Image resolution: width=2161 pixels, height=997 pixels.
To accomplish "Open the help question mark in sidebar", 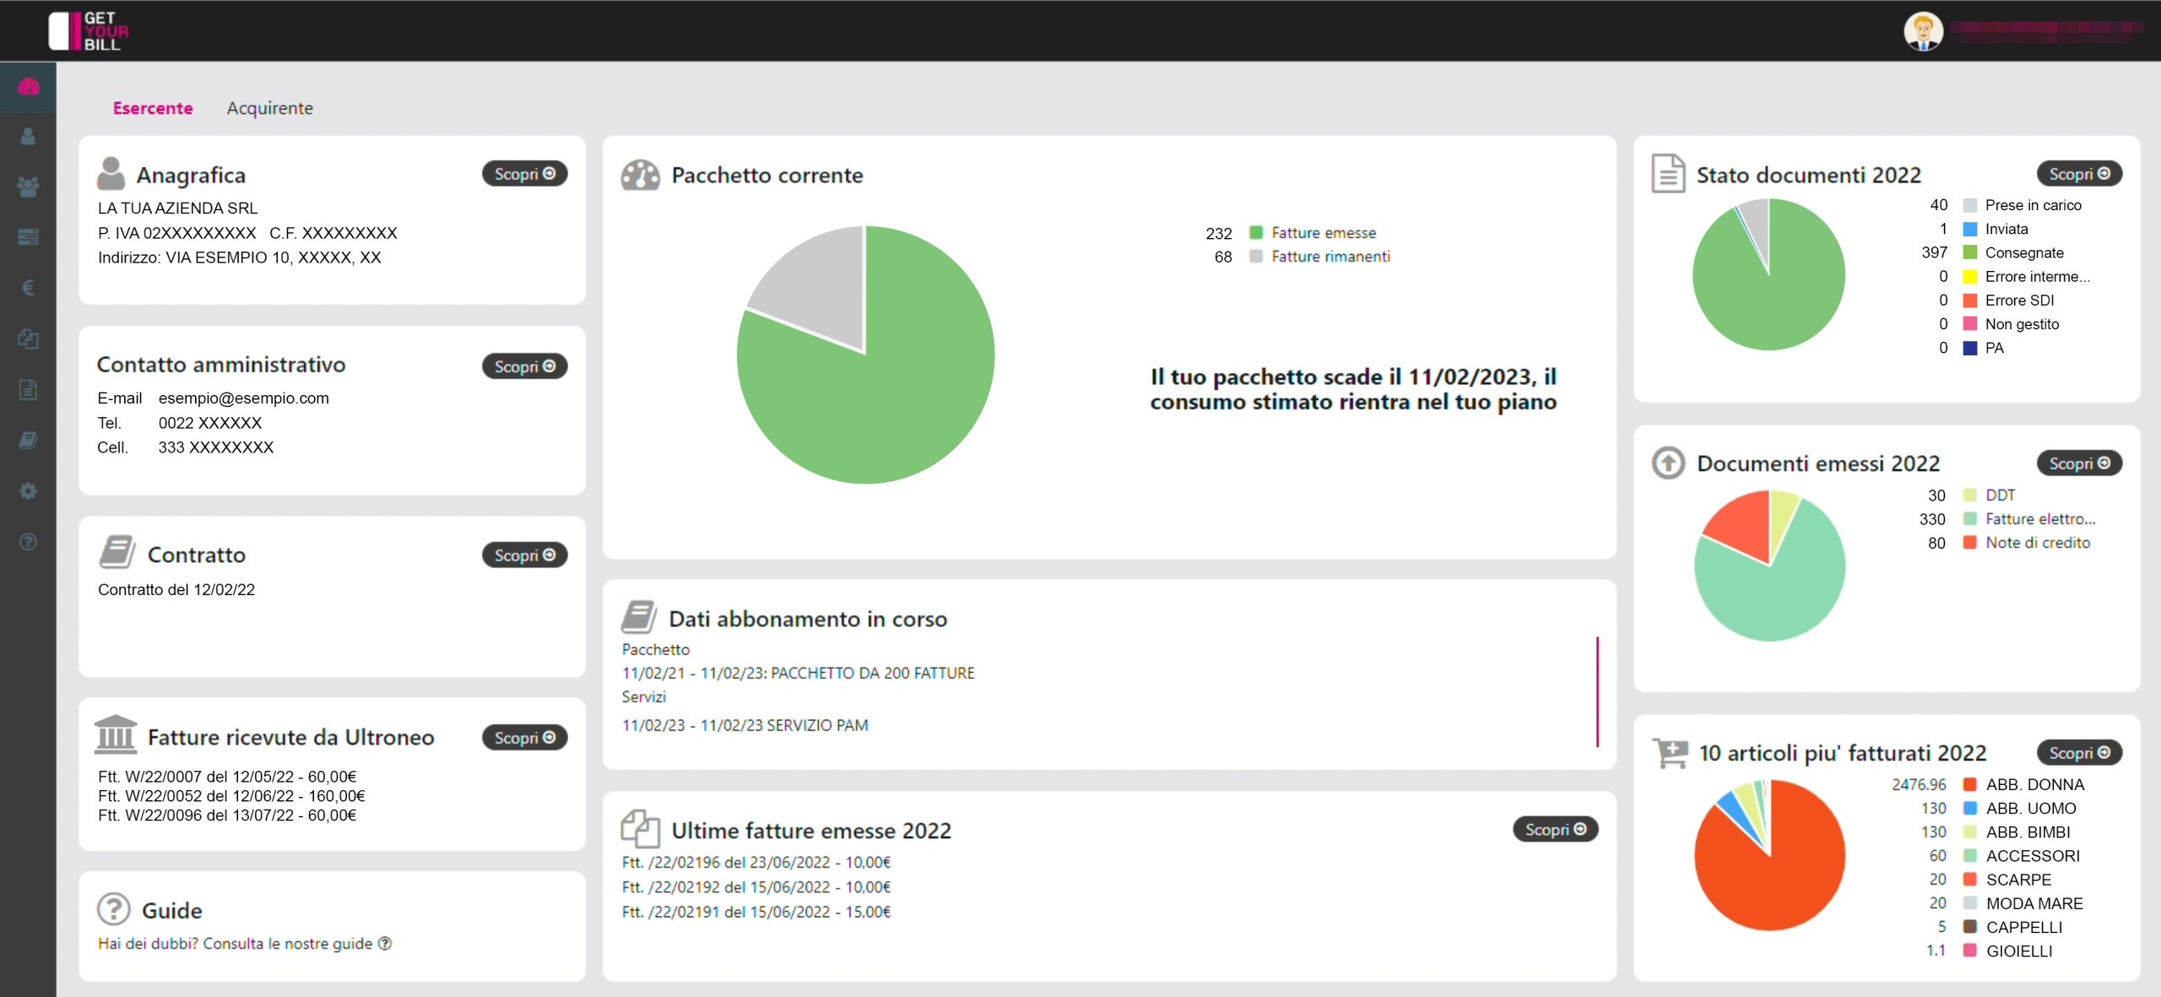I will (28, 541).
